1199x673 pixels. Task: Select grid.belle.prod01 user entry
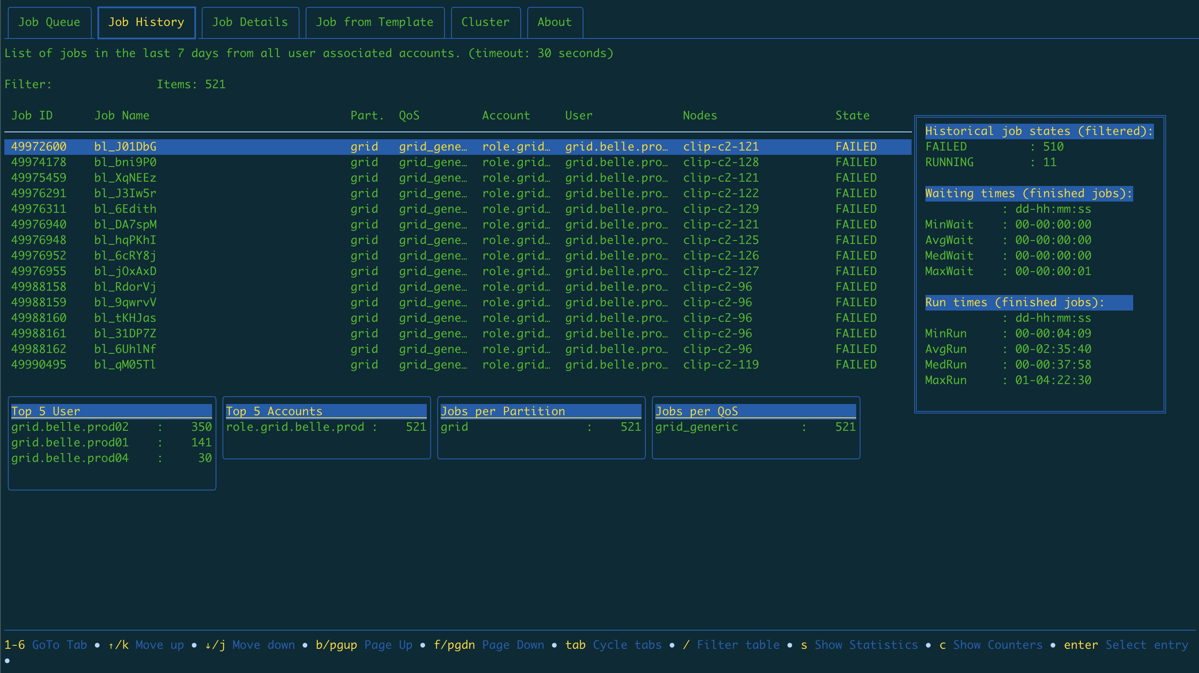[110, 442]
